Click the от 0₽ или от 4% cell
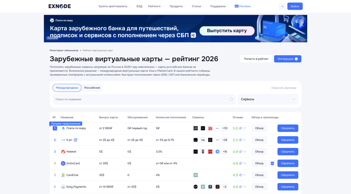 pos(166,163)
